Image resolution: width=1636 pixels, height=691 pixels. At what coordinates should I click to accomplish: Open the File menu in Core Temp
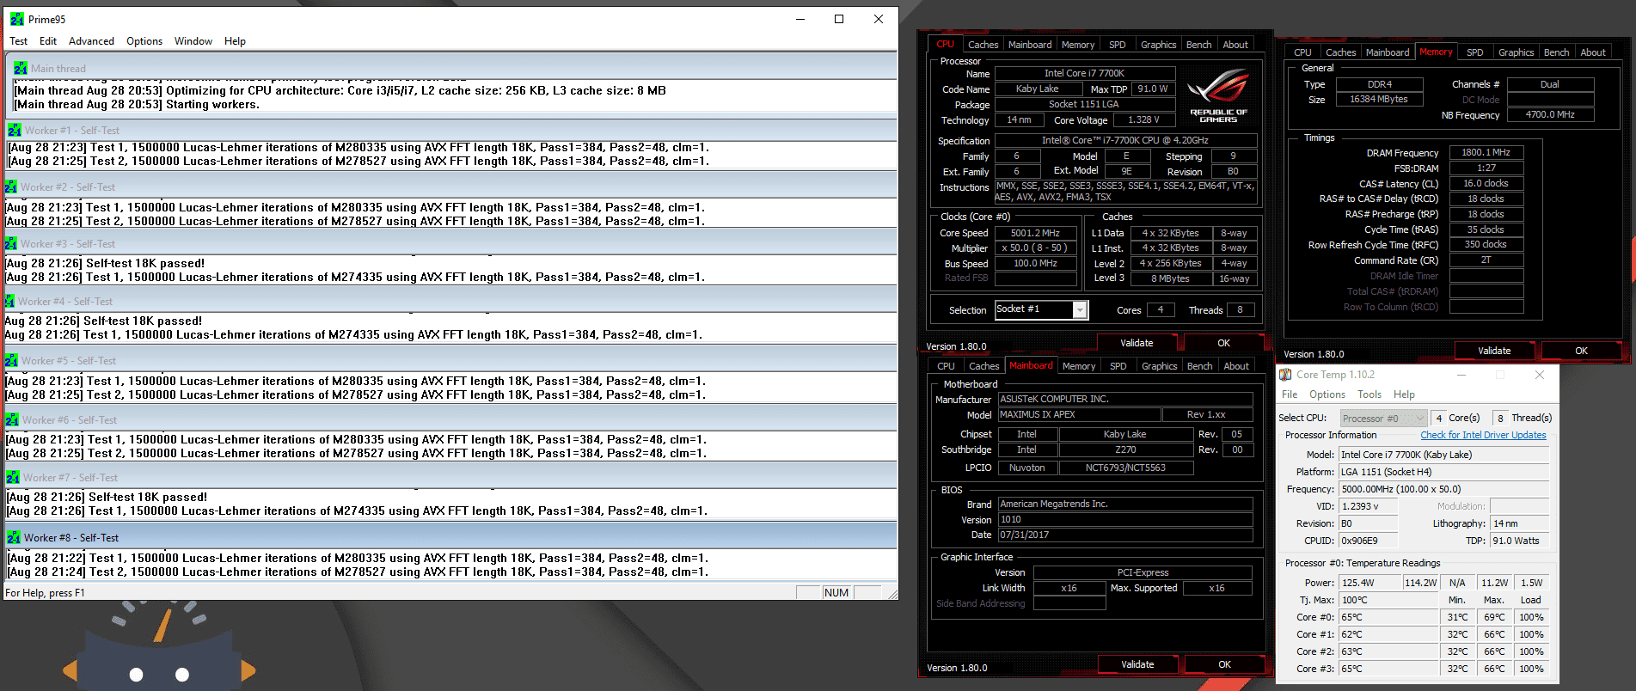(x=1290, y=394)
